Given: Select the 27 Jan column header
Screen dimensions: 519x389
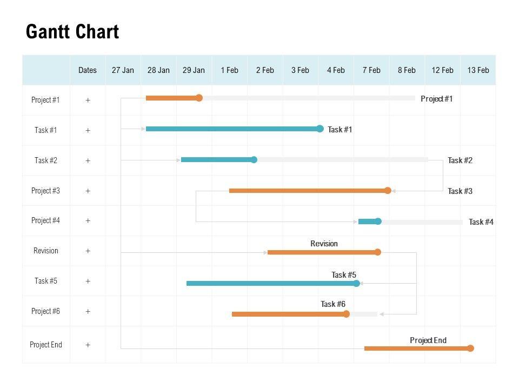Looking at the screenshot, I should [x=123, y=70].
